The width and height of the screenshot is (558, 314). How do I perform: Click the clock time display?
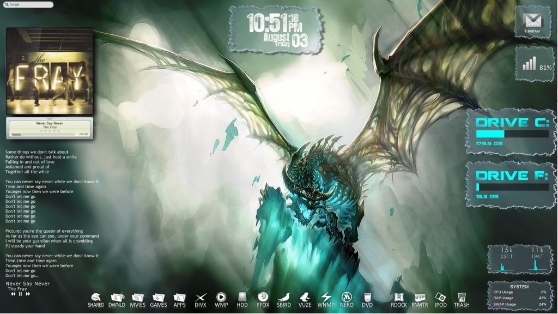[275, 23]
